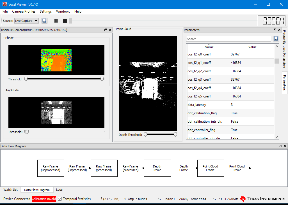Close the Parameters panel
This screenshot has width=288, height=205.
[279, 30]
